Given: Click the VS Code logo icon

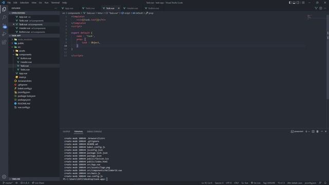Looking at the screenshot, I should click(3, 3).
